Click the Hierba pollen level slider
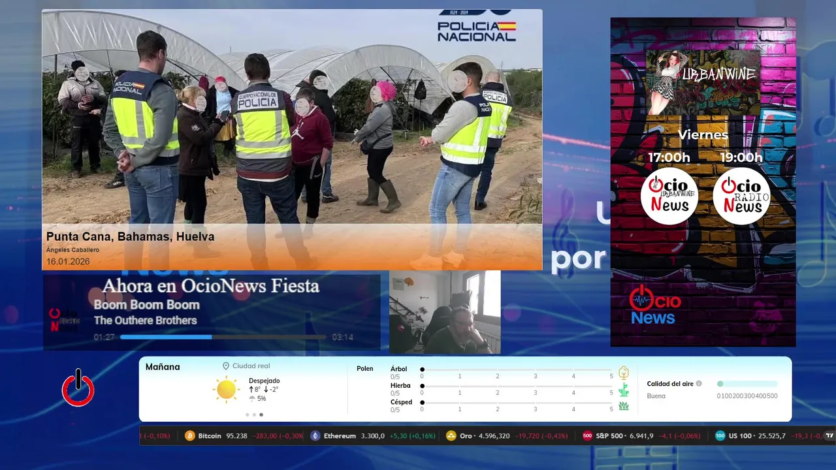Viewport: 836px width, 470px height. 517,386
